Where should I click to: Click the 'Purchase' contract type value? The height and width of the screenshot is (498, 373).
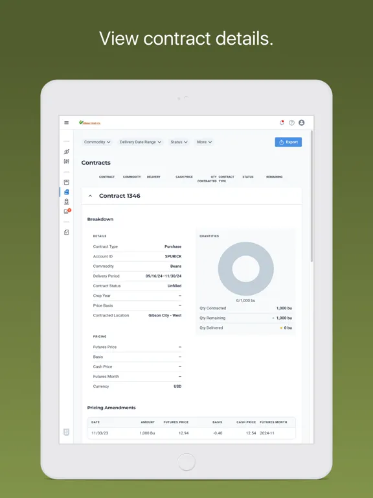click(173, 246)
